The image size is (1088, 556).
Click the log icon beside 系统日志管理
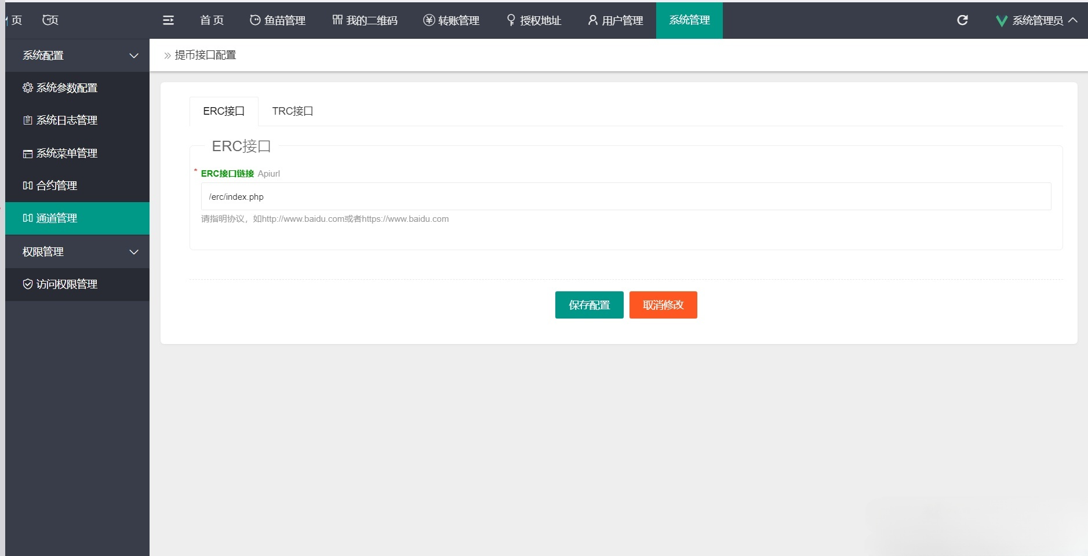pyautogui.click(x=27, y=120)
